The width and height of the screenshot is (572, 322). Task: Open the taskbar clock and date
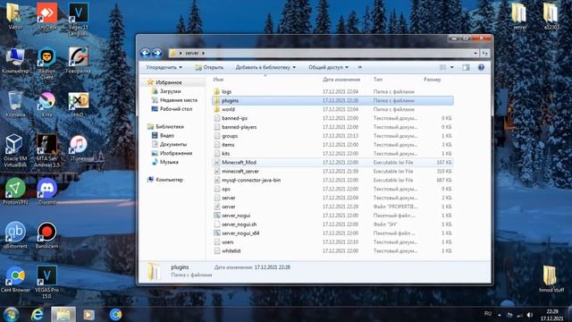click(x=552, y=315)
